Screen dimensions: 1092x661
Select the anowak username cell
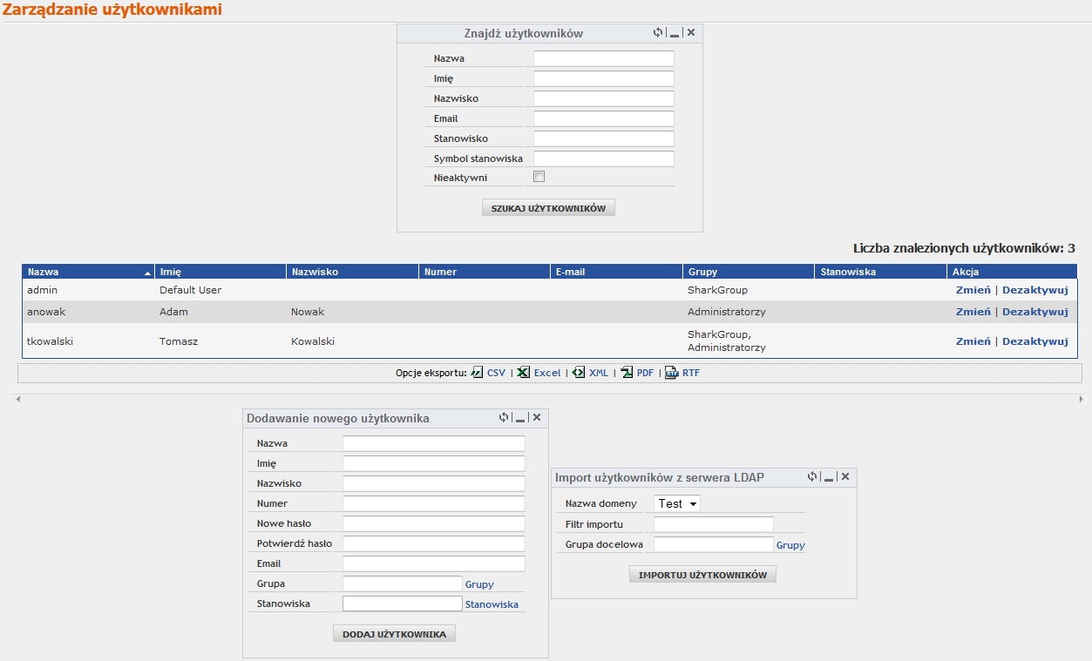tap(88, 312)
